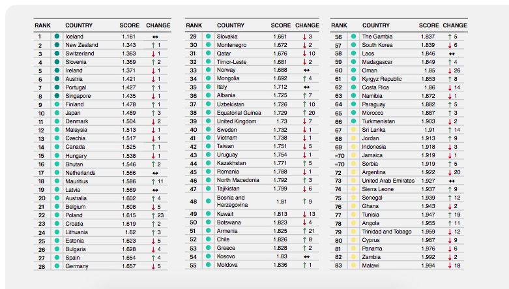509x289 pixels.
Task: Click the double arrow for United Arab Emirates
Action: (x=452, y=181)
